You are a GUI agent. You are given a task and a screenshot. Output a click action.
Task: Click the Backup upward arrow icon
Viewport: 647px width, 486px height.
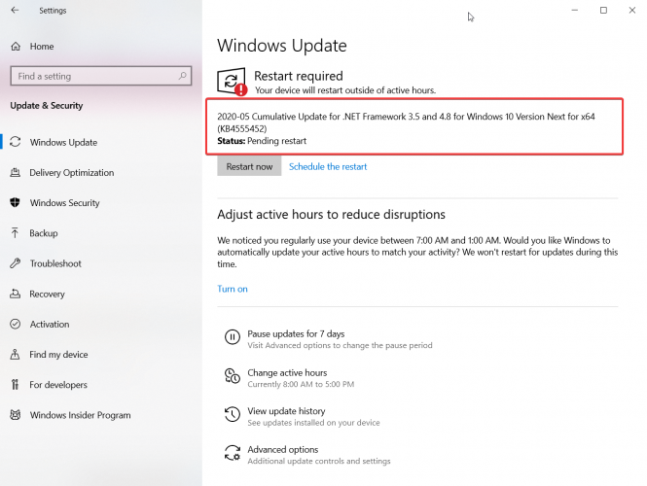tap(16, 233)
